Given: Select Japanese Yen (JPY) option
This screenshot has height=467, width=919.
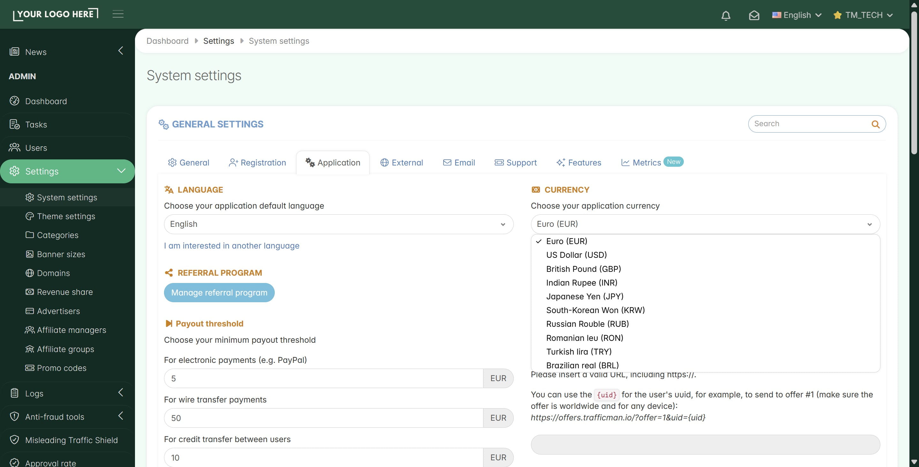Looking at the screenshot, I should click(x=705, y=296).
